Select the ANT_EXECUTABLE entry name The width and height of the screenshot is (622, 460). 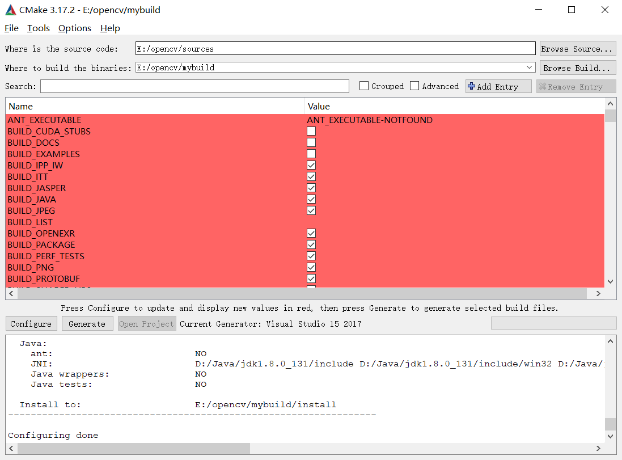44,120
